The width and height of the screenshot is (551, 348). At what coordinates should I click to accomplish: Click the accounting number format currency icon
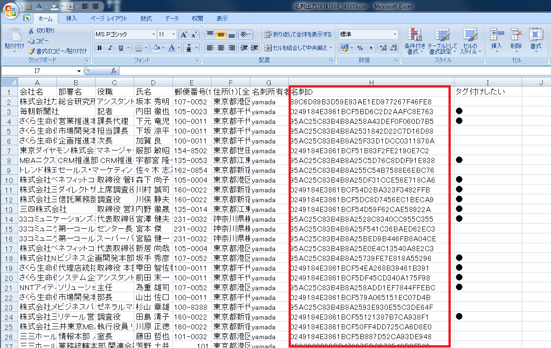click(344, 48)
